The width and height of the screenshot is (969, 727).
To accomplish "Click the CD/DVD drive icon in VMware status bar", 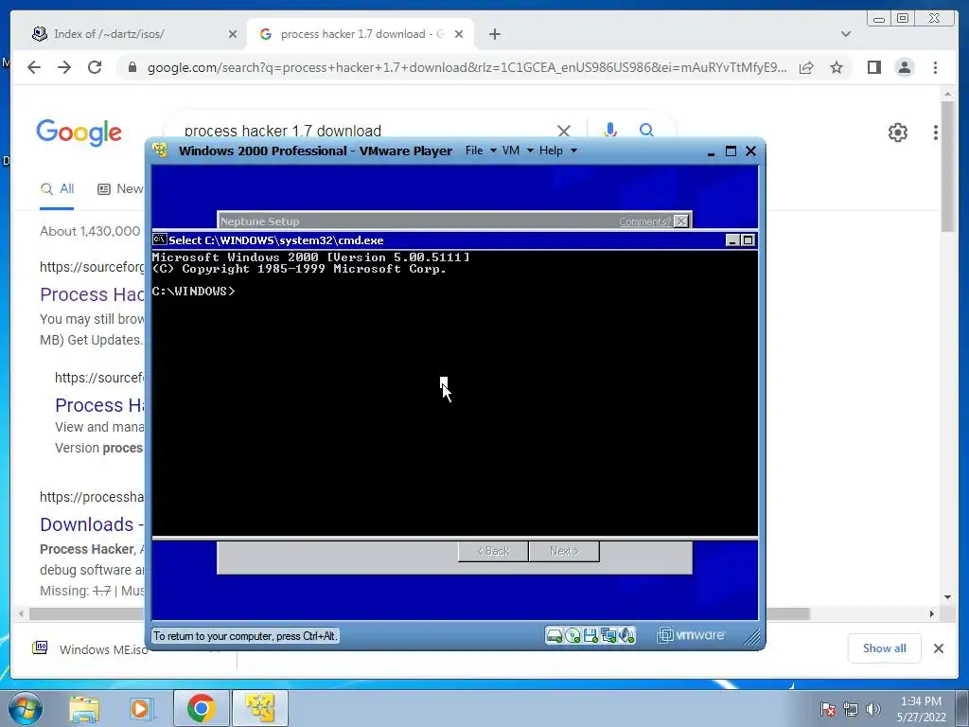I will click(x=573, y=635).
